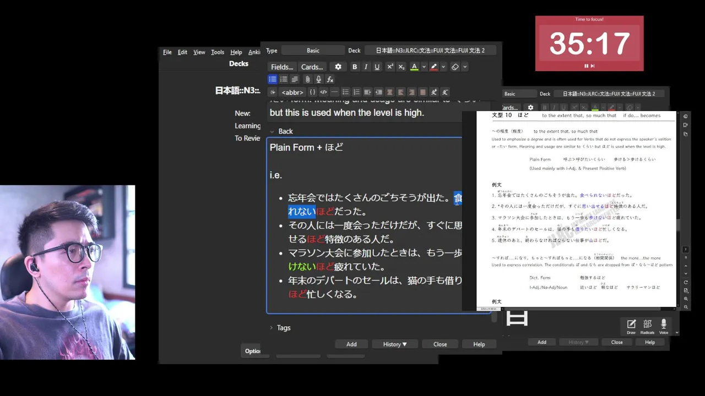Open text alignment options icon
Screen dimensions: 705x396
295,80
